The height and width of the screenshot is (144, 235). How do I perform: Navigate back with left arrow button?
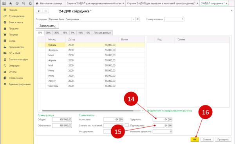point(39,11)
